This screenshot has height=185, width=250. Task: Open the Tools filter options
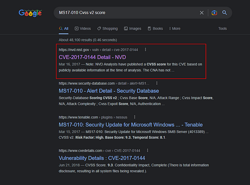click(x=222, y=29)
